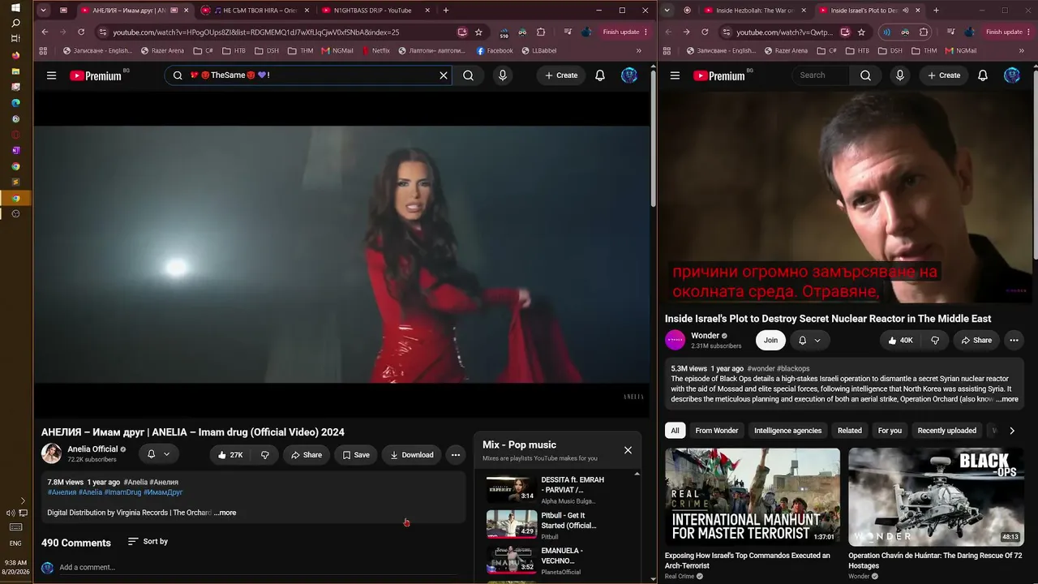1038x584 pixels.
Task: Open extensions puzzle icon in left browser
Action: 541,32
